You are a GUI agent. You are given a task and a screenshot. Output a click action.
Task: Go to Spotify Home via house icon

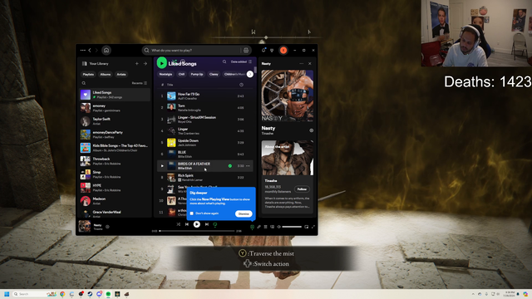pyautogui.click(x=106, y=50)
